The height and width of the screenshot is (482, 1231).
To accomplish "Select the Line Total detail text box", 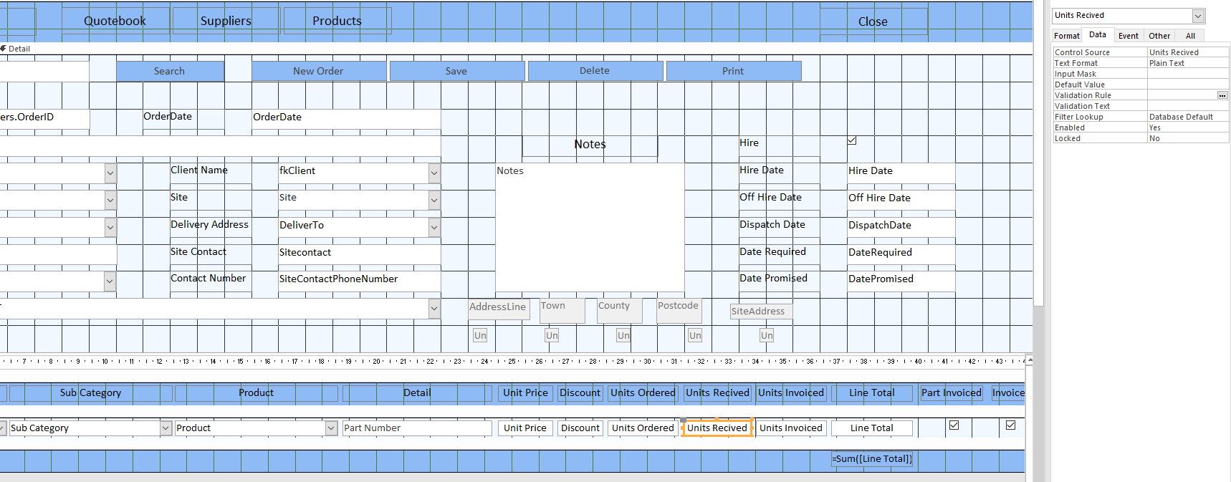I will (x=872, y=428).
